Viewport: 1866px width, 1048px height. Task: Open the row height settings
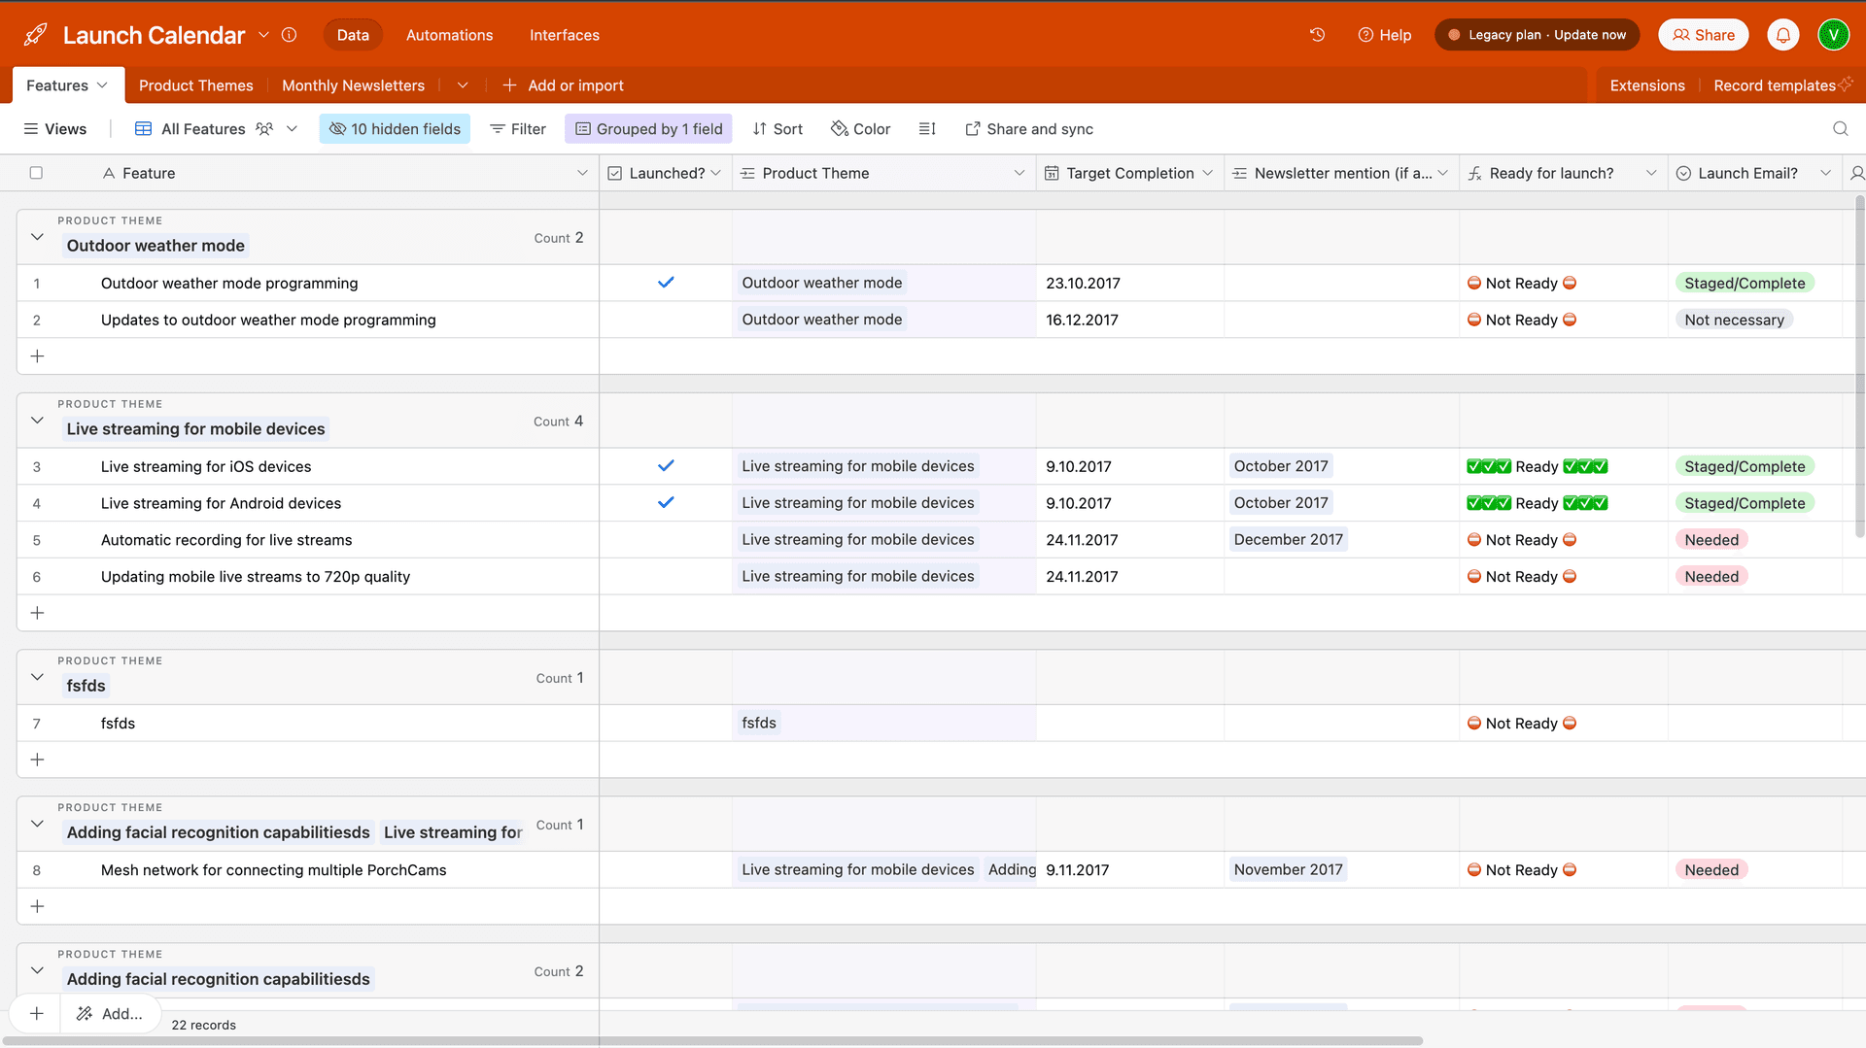pyautogui.click(x=926, y=128)
